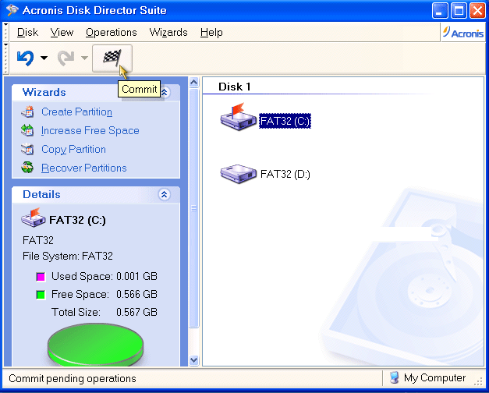Image resolution: width=489 pixels, height=393 pixels.
Task: Click the green Free Space swatch
Action: coord(41,295)
